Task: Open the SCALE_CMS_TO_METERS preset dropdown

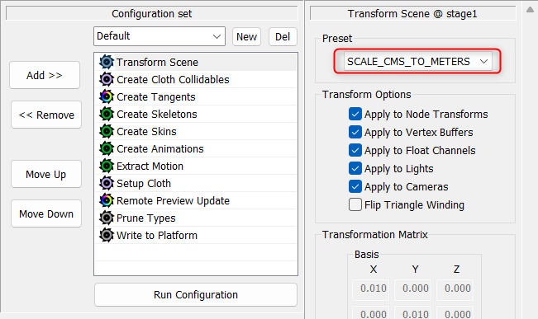Action: pyautogui.click(x=417, y=61)
